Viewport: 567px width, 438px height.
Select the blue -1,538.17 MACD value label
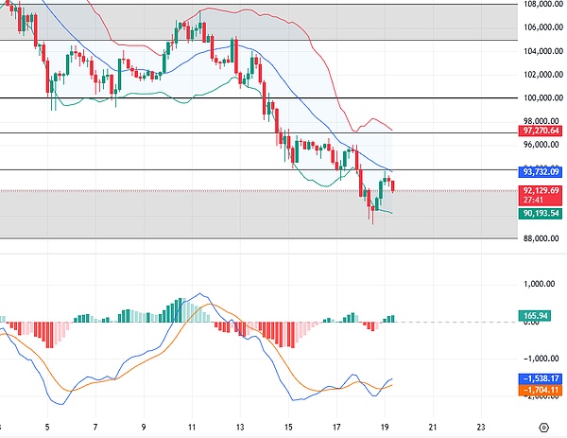click(x=541, y=378)
